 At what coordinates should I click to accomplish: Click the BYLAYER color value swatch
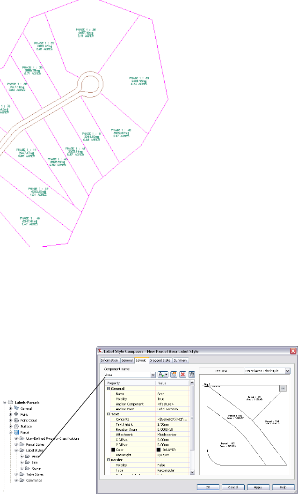click(158, 450)
